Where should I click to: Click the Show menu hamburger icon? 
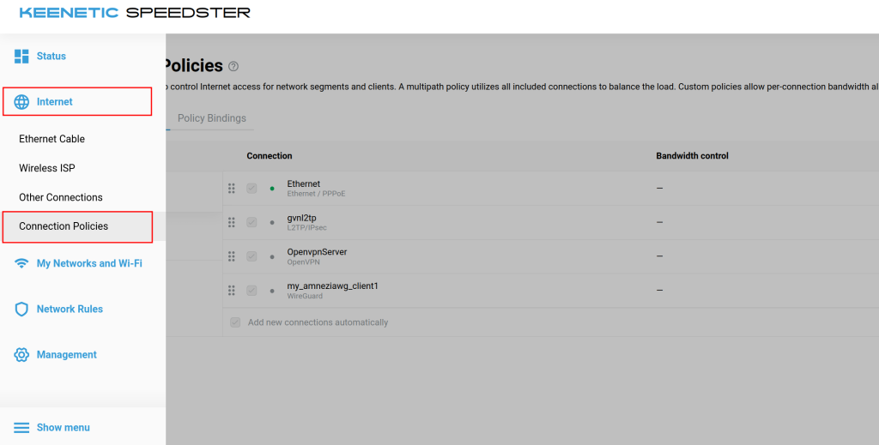click(22, 428)
